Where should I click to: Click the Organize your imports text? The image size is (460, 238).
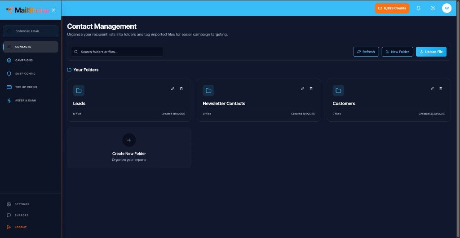[x=129, y=160]
